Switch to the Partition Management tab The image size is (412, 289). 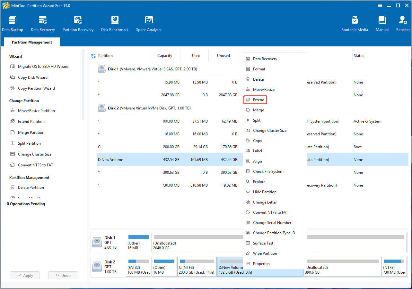pos(32,42)
